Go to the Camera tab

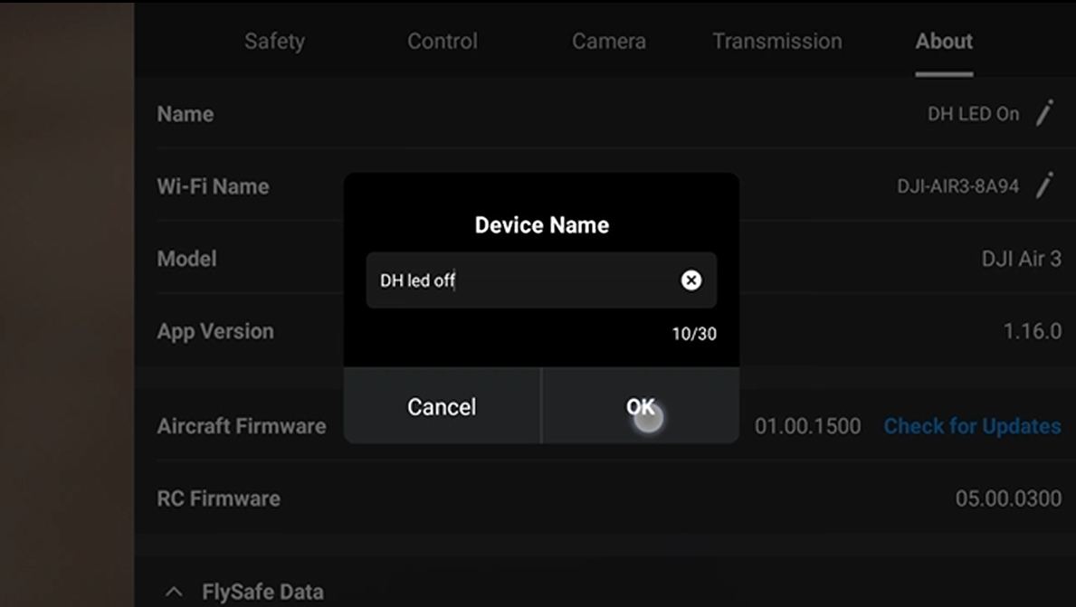coord(608,42)
